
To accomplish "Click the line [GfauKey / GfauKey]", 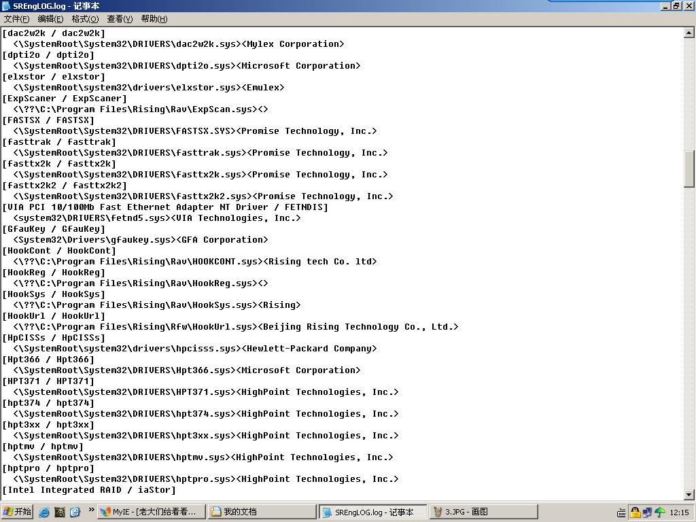I will click(x=54, y=228).
